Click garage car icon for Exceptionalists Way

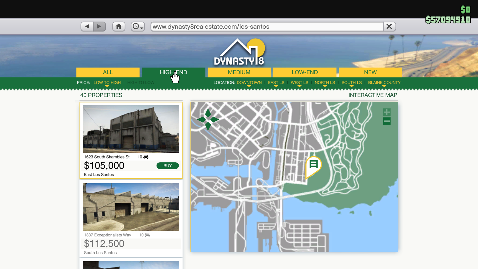tap(147, 235)
